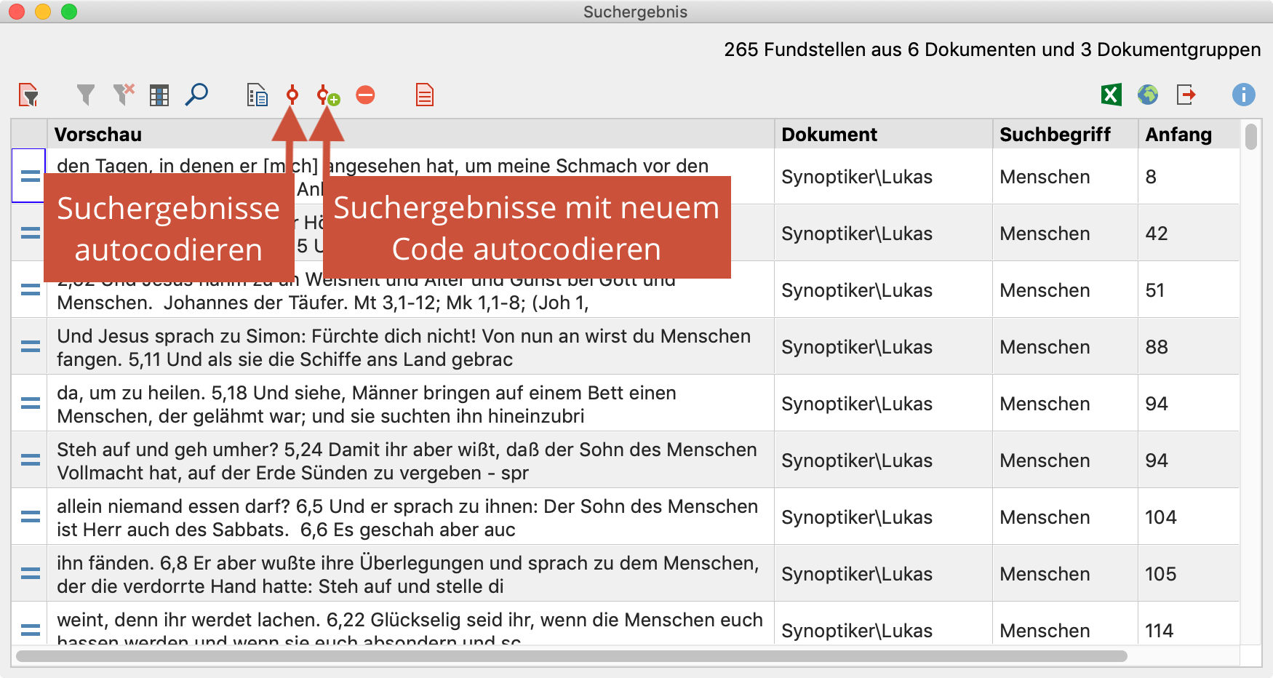Click the horizontal scrollbar at the bottom

(571, 656)
